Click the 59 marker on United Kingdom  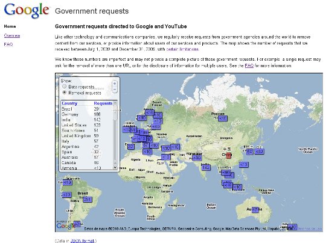[133, 130]
